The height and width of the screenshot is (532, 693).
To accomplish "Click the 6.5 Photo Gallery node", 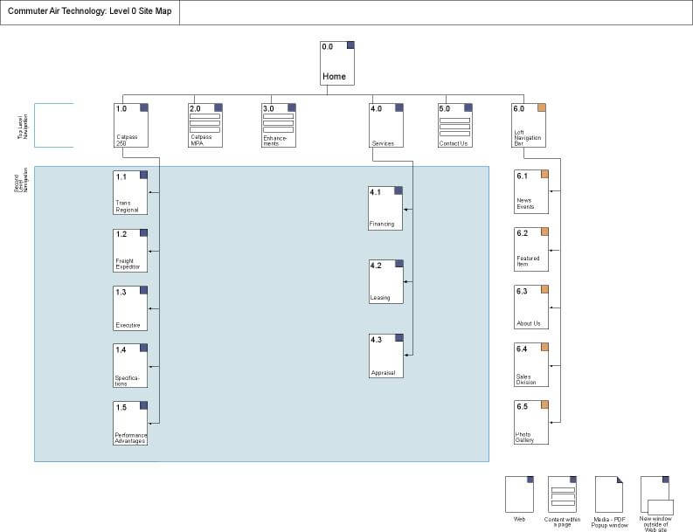I will coord(531,423).
